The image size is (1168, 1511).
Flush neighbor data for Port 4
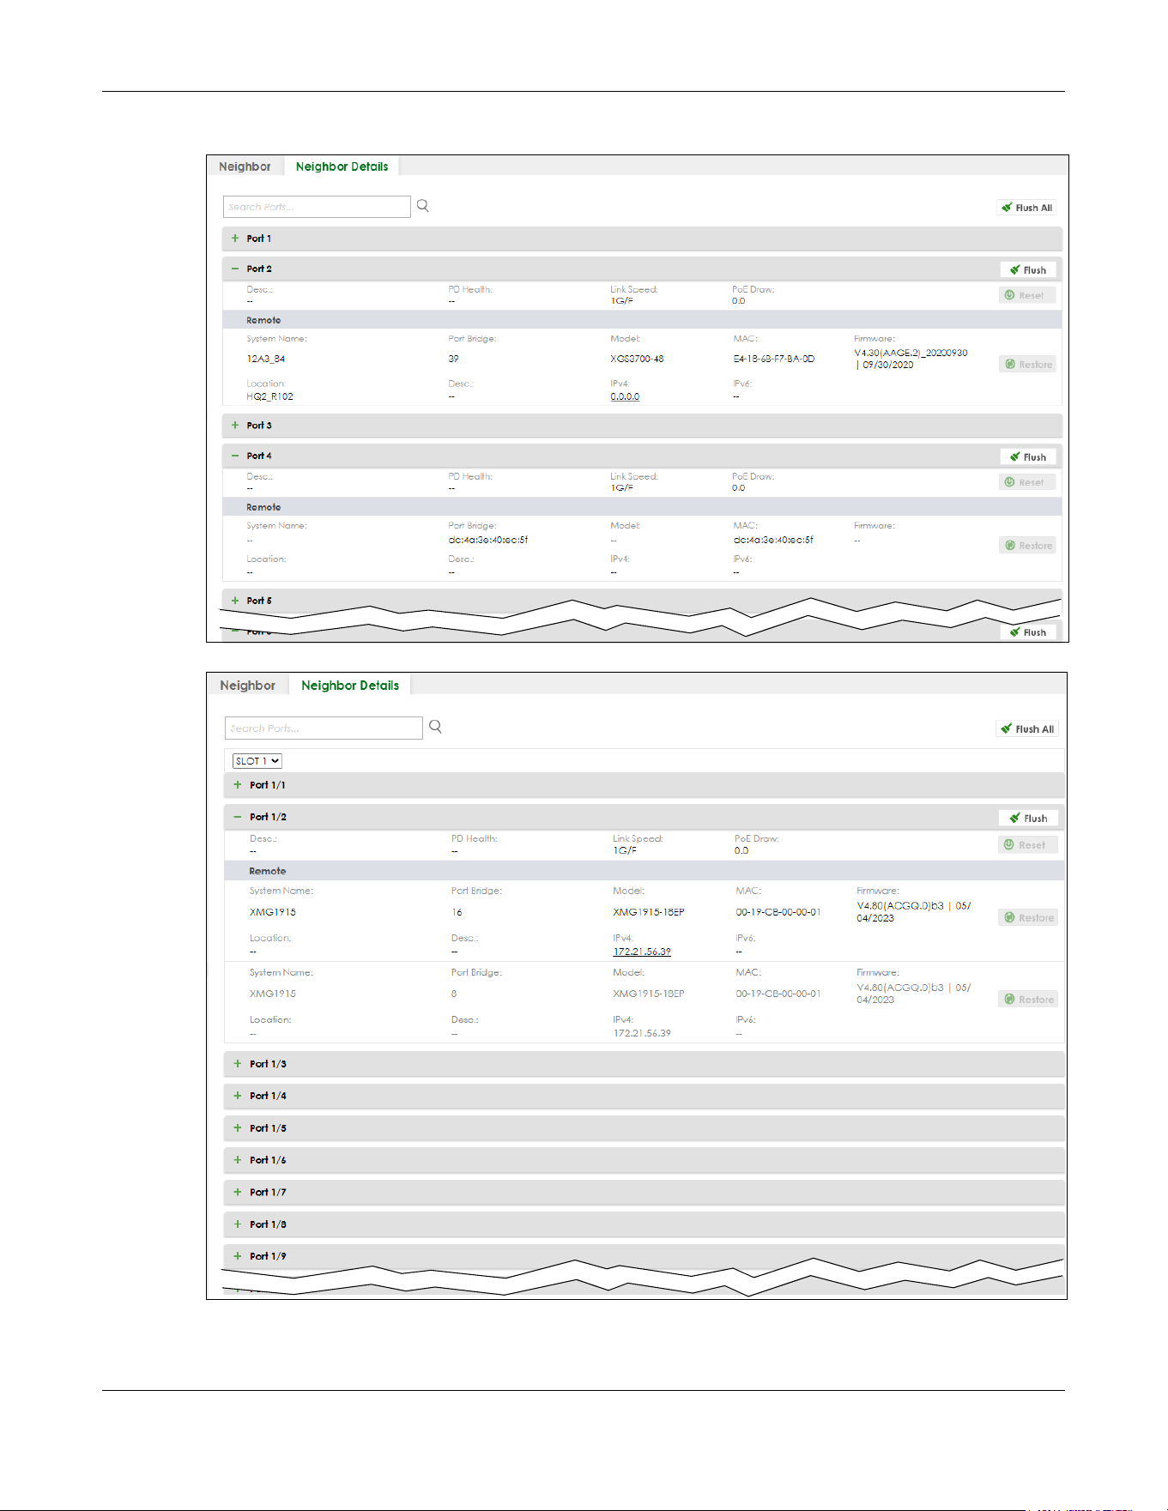point(1028,456)
